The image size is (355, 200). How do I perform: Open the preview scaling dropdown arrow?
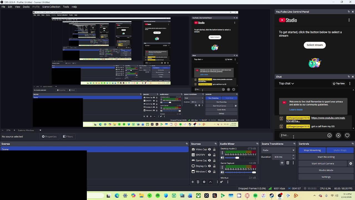tap(40, 130)
